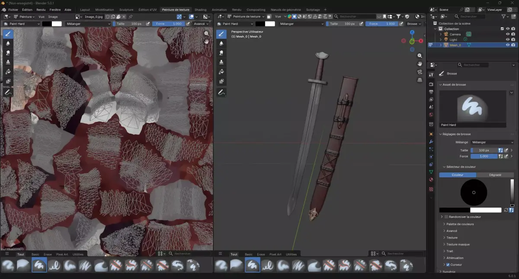Viewport: 519px width, 279px height.
Task: Open Mélanger blend dropdown in properties panel
Action: point(492,142)
